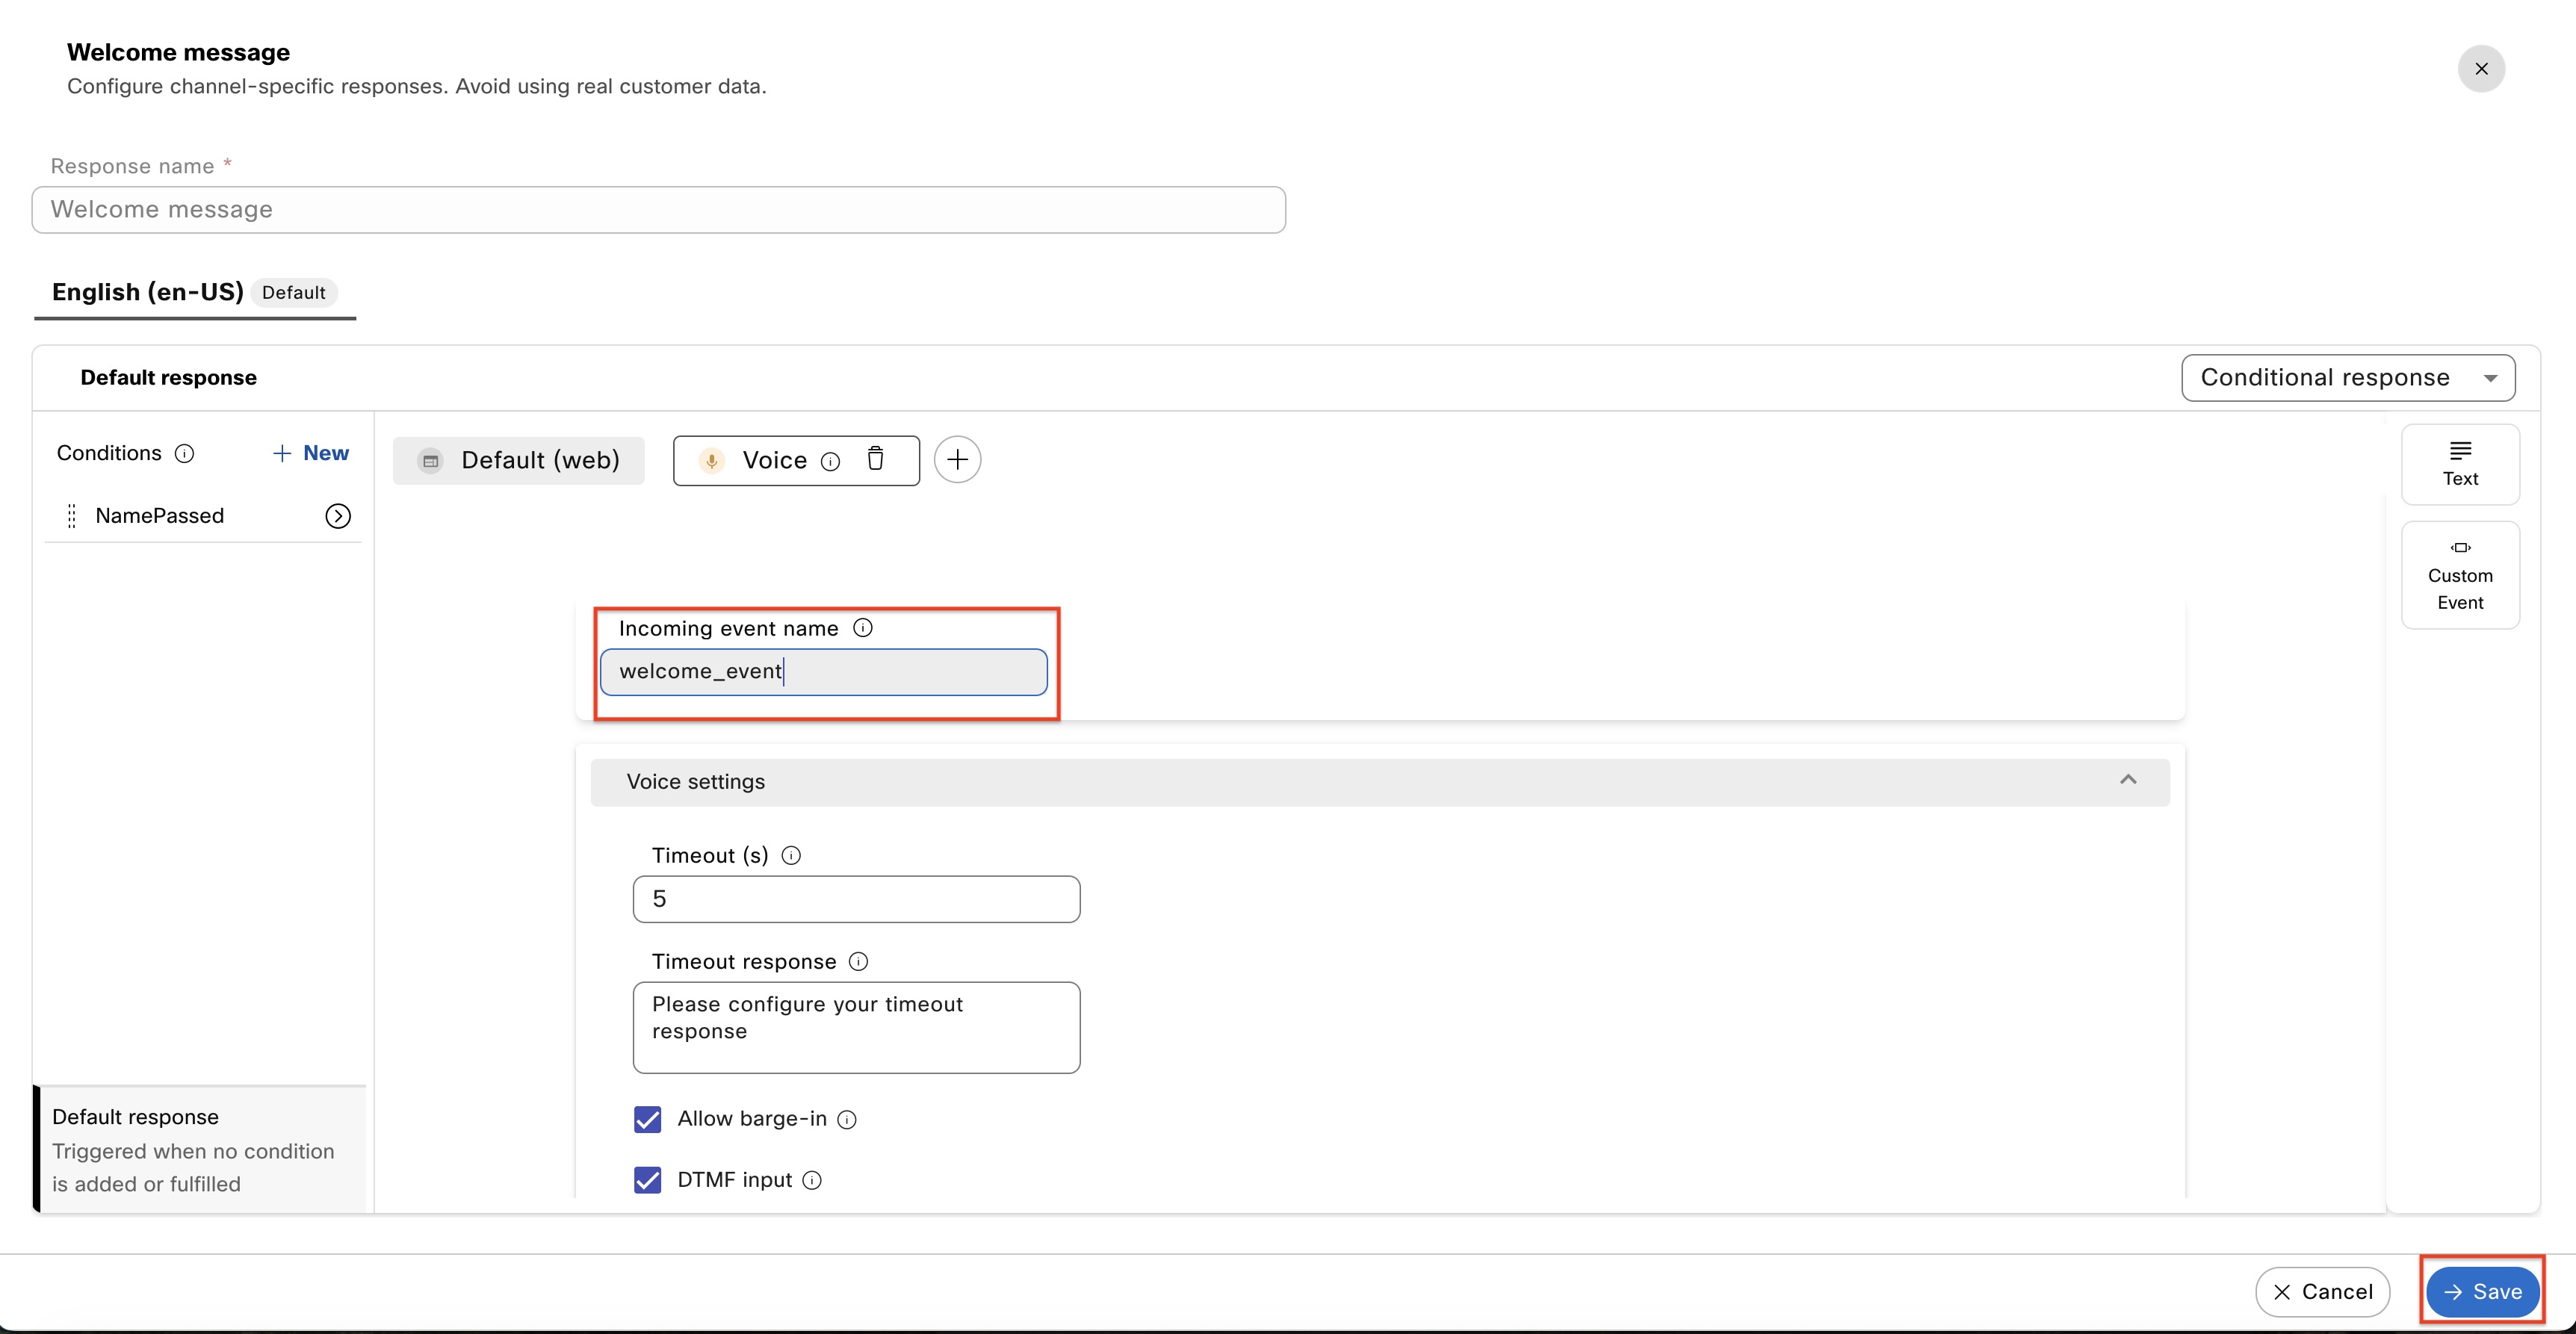The image size is (2576, 1334).
Task: Toggle DTMF input checkbox
Action: tap(648, 1180)
